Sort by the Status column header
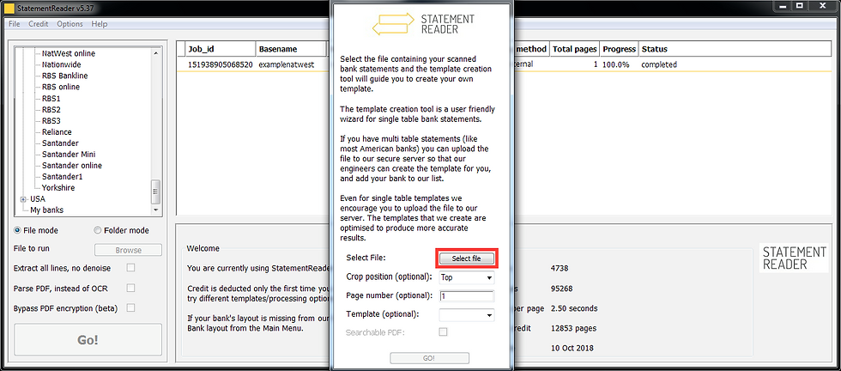The width and height of the screenshot is (841, 371). pyautogui.click(x=735, y=49)
